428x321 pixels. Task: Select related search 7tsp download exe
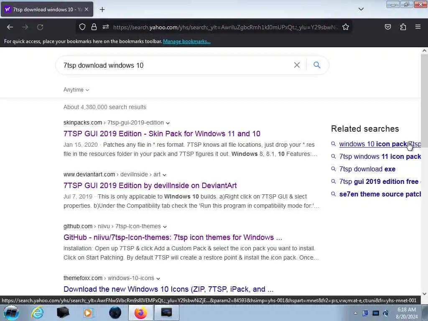tap(367, 169)
